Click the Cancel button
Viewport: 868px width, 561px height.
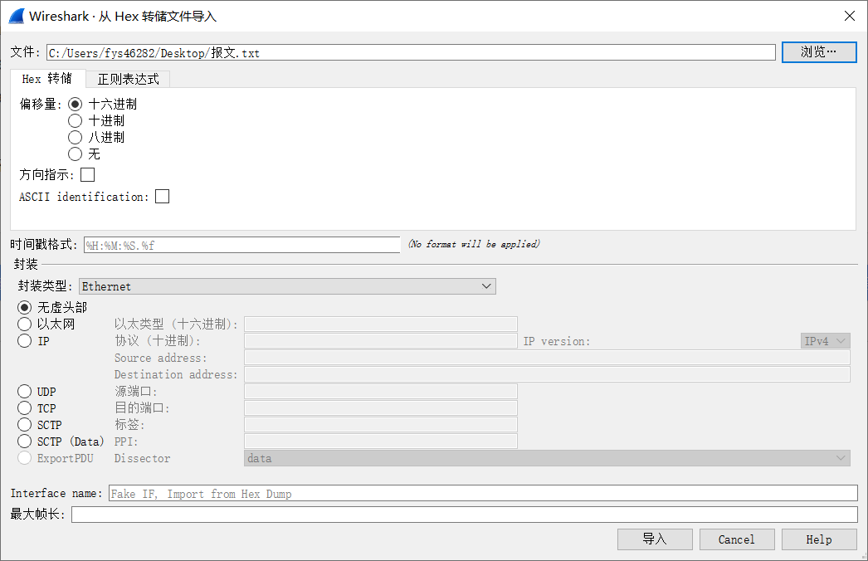(737, 539)
